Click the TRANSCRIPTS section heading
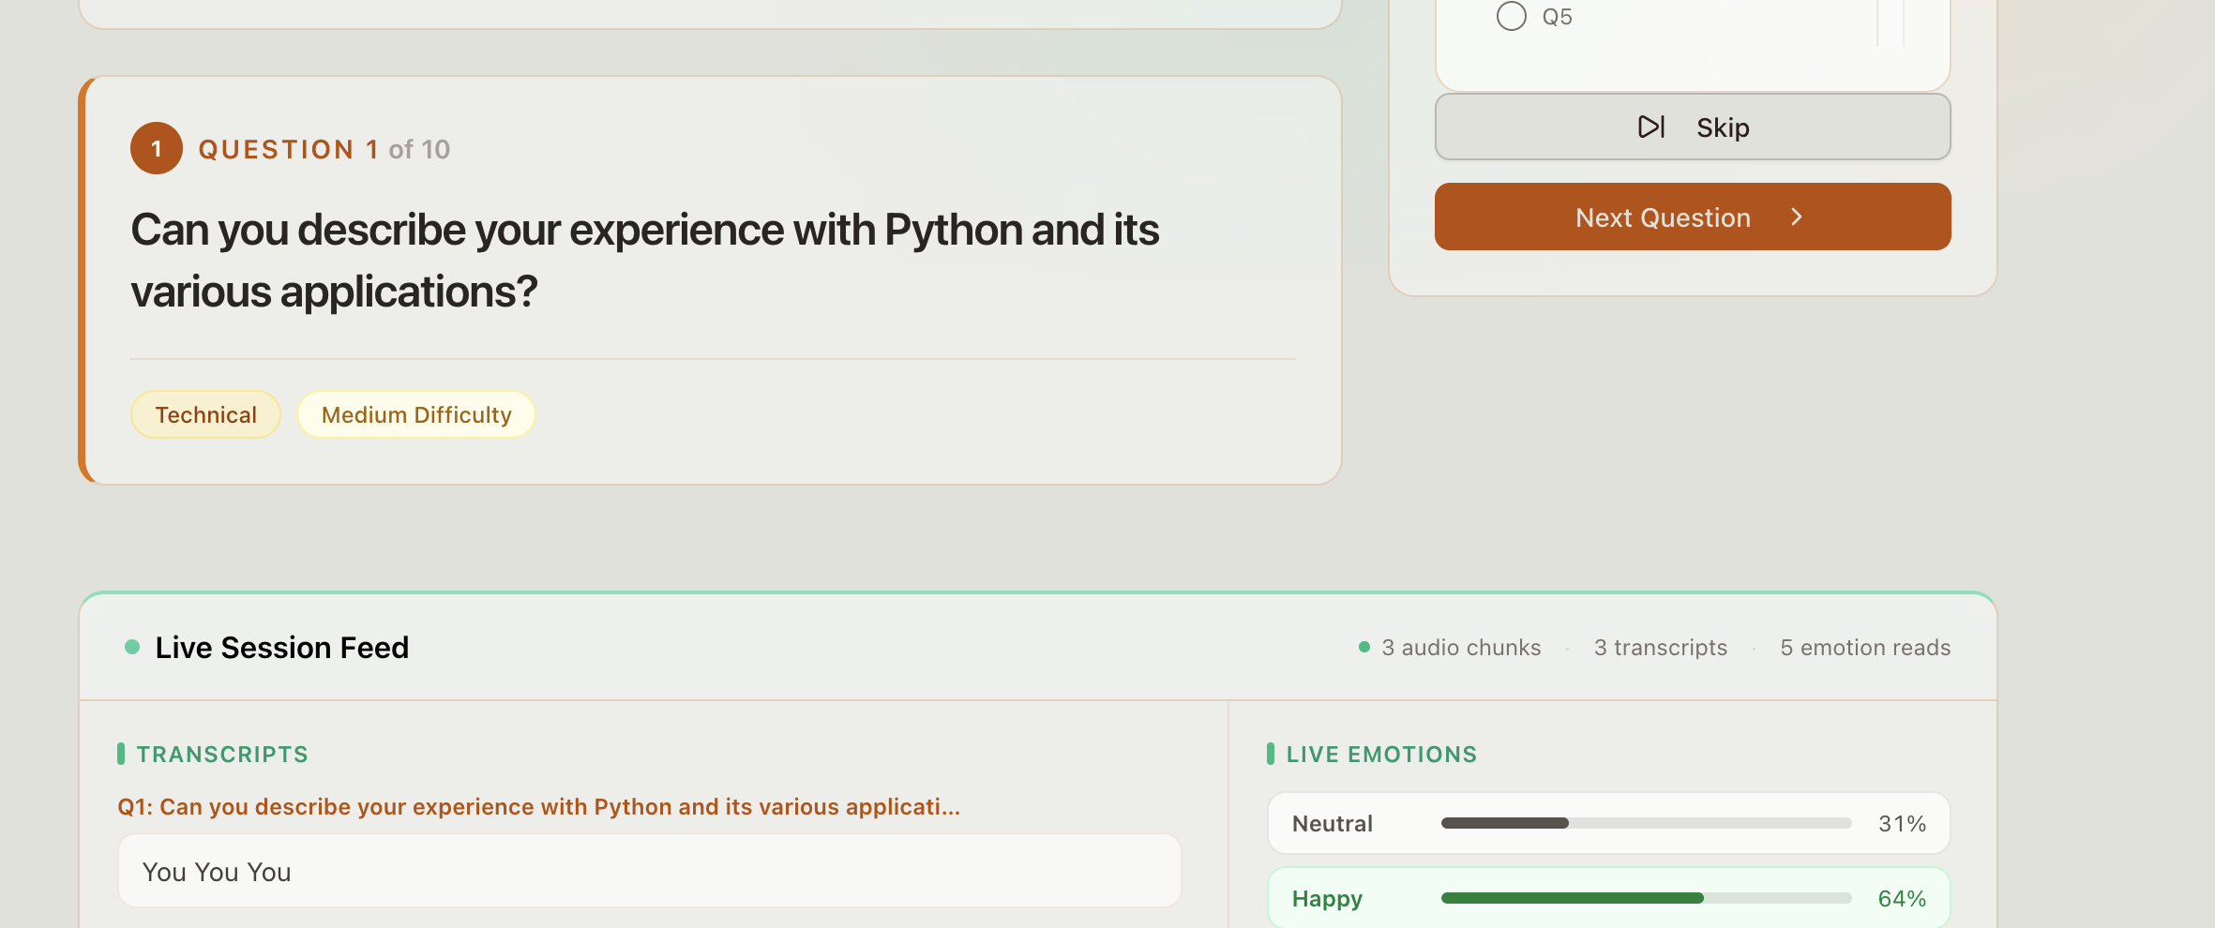Screen dimensions: 2215x928 [x=222, y=755]
